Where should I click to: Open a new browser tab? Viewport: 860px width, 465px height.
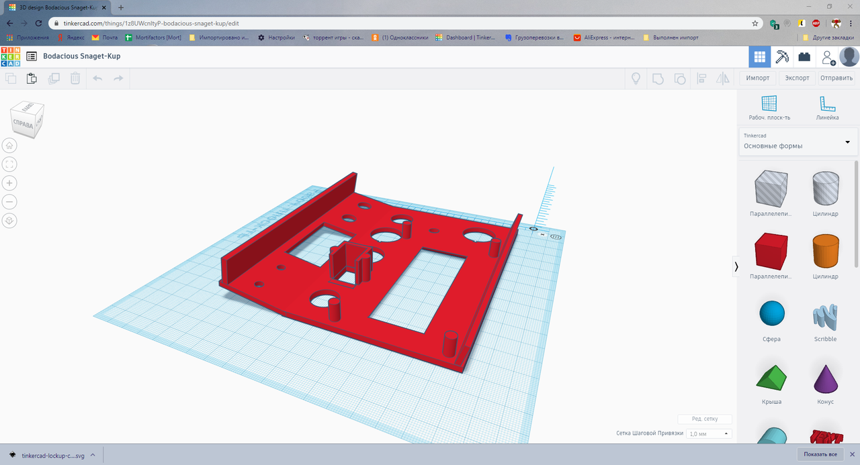pyautogui.click(x=121, y=7)
